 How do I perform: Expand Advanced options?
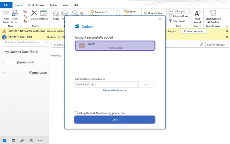coord(114,90)
